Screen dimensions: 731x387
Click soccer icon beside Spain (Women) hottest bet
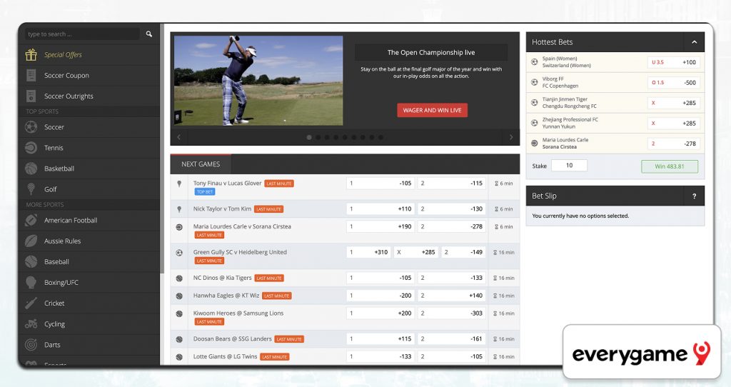tap(534, 62)
